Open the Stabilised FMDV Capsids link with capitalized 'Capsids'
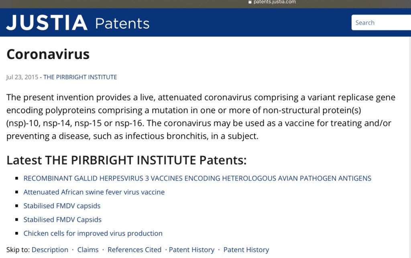This screenshot has height=258, width=411. pyautogui.click(x=62, y=220)
